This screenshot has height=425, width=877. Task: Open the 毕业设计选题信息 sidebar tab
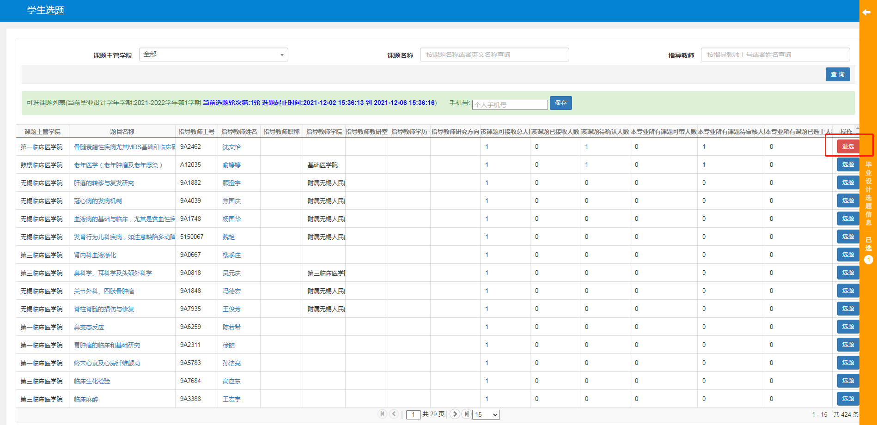(868, 193)
